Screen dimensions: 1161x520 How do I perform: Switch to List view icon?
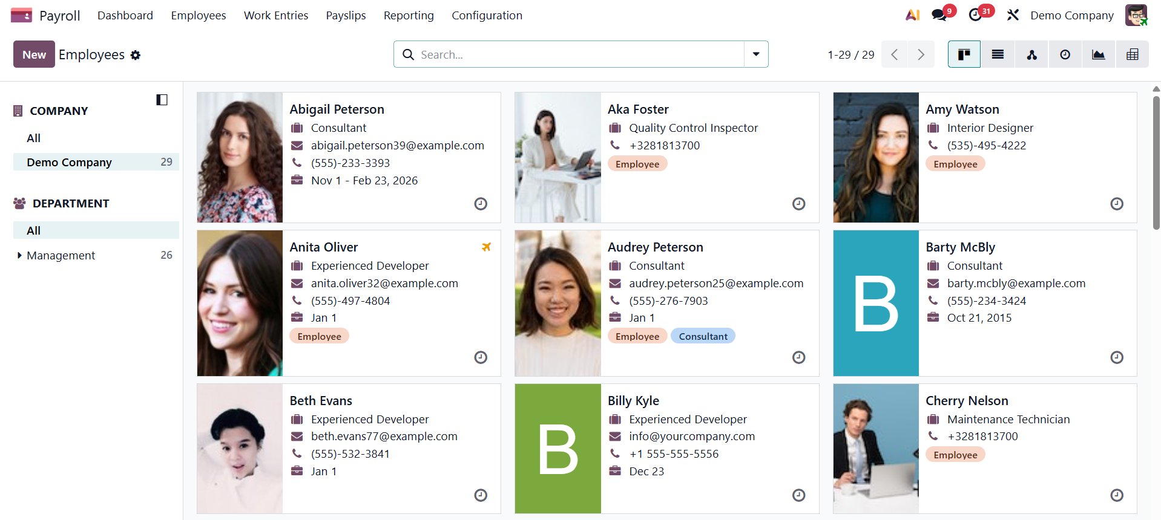pyautogui.click(x=998, y=54)
